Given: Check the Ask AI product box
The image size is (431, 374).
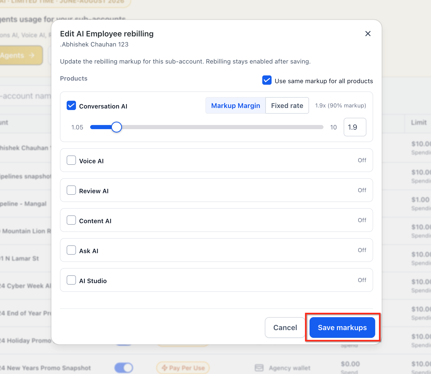Looking at the screenshot, I should (71, 250).
